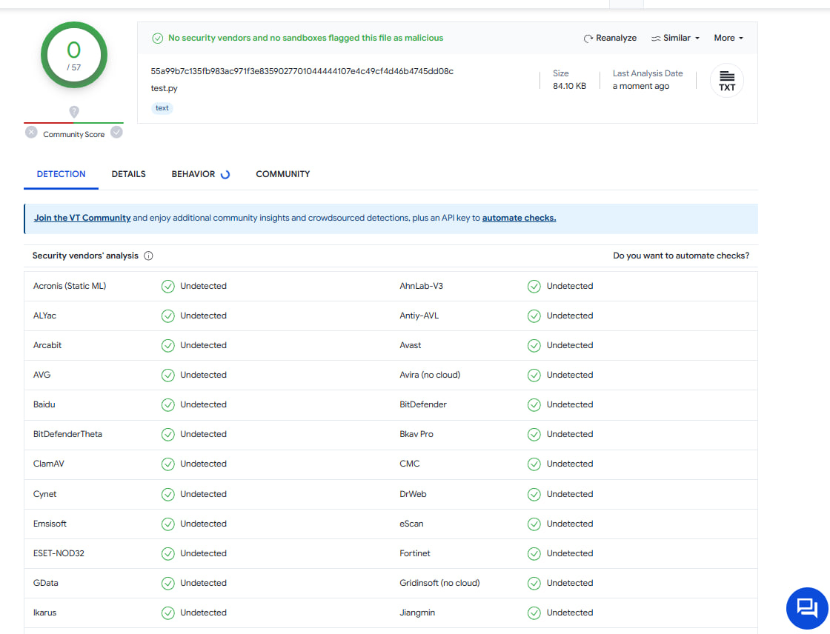Click the community score location pin icon
This screenshot has width=830, height=634.
pyautogui.click(x=74, y=112)
